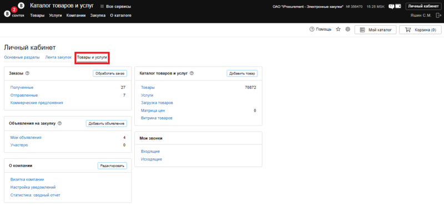Open Услуги in top navigation
The height and width of the screenshot is (206, 444).
click(x=55, y=16)
